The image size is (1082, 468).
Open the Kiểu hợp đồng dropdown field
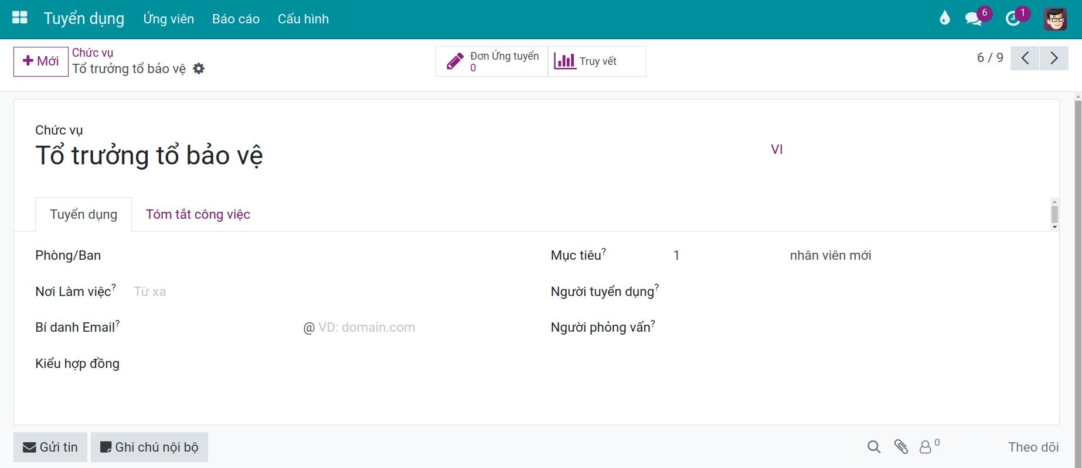[331, 364]
